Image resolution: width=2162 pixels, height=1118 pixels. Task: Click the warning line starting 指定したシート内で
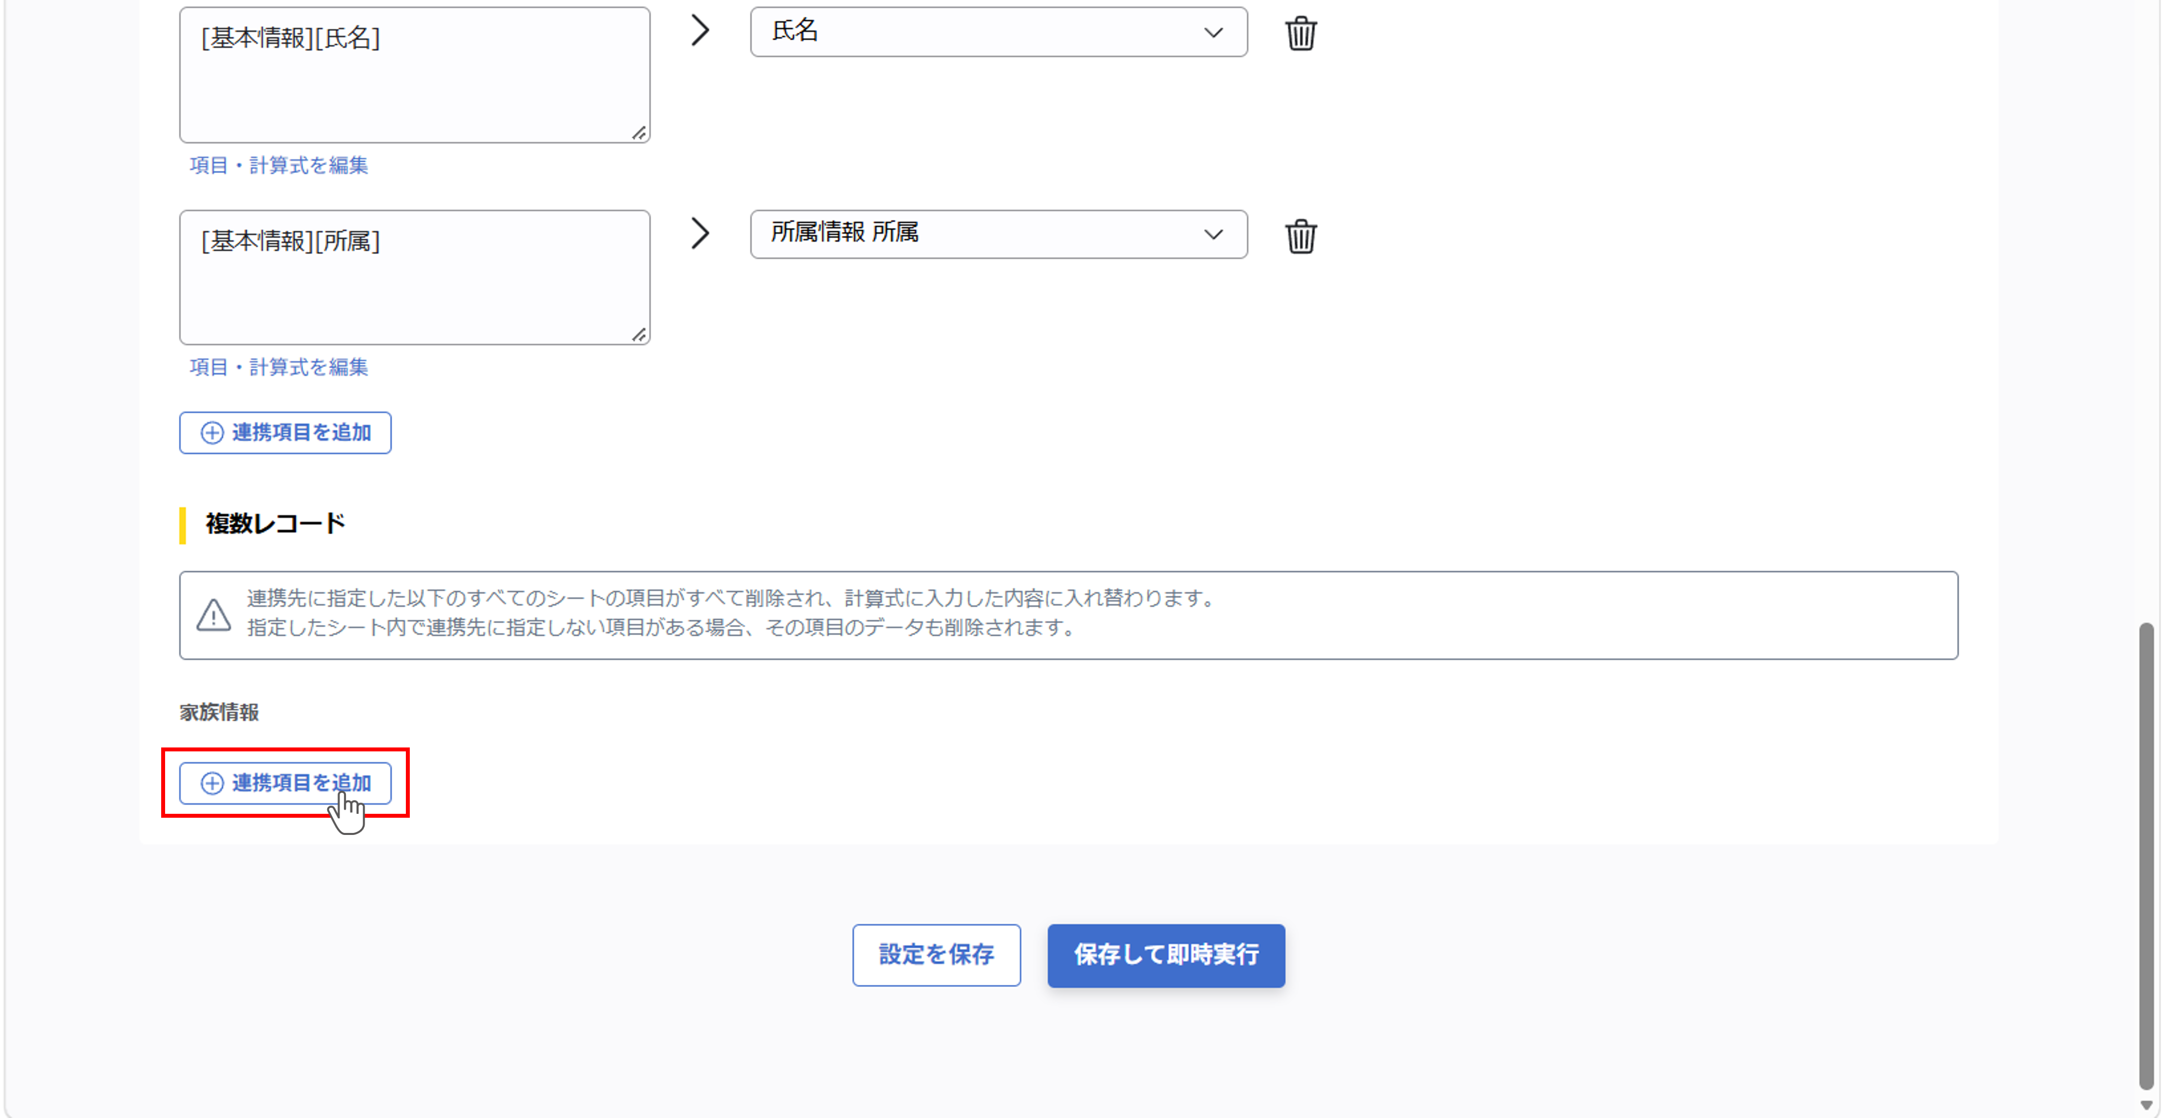pyautogui.click(x=660, y=628)
